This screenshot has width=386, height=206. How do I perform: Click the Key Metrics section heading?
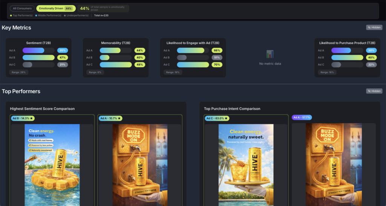coord(17,27)
